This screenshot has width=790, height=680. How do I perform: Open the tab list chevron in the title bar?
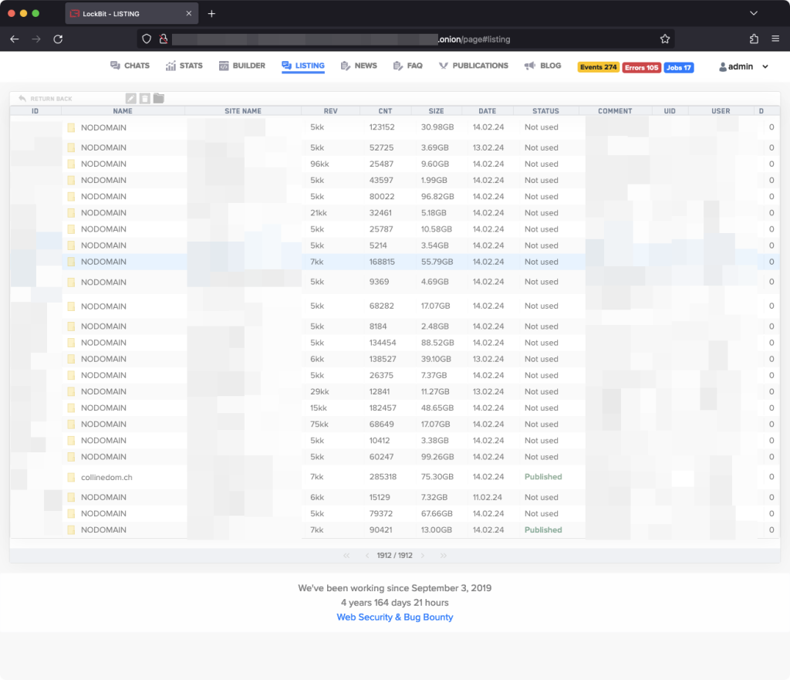[x=754, y=13]
